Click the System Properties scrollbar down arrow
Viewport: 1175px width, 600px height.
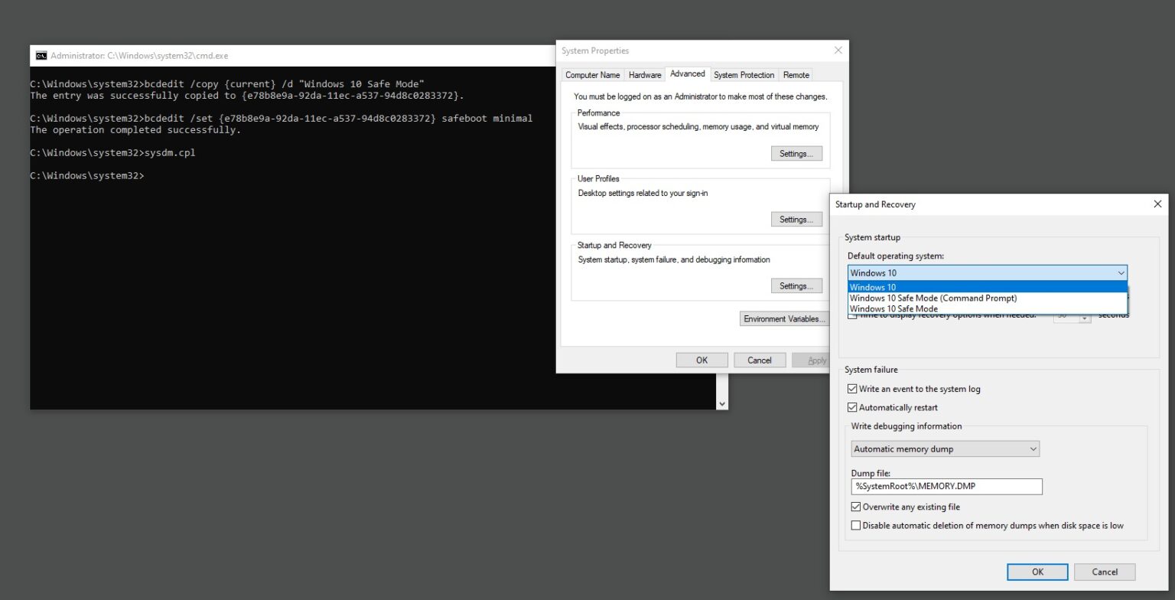pyautogui.click(x=721, y=403)
